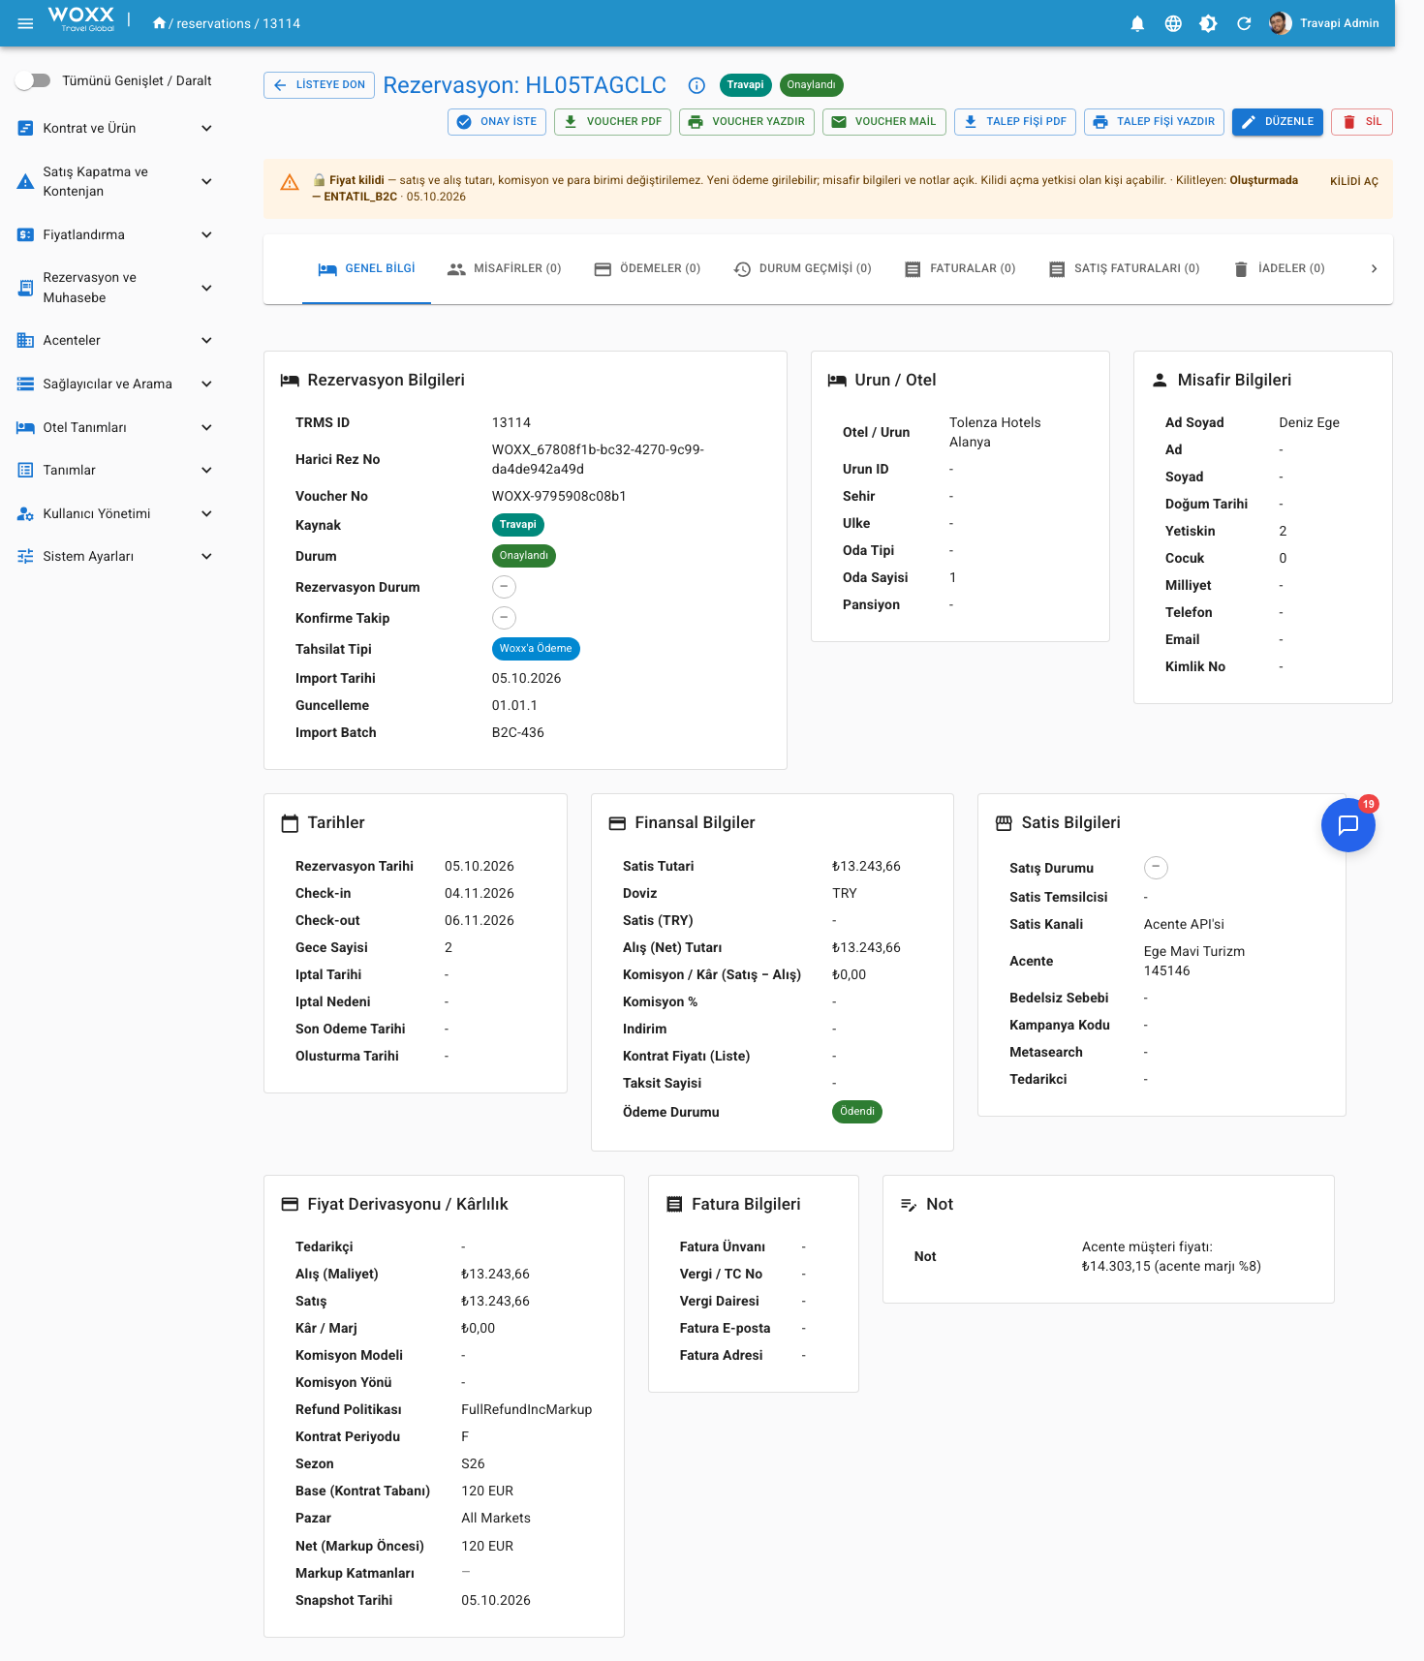Viewport: 1424px width, 1661px height.
Task: Expand Rezervasyon ve Muhasebe section
Action: [114, 288]
